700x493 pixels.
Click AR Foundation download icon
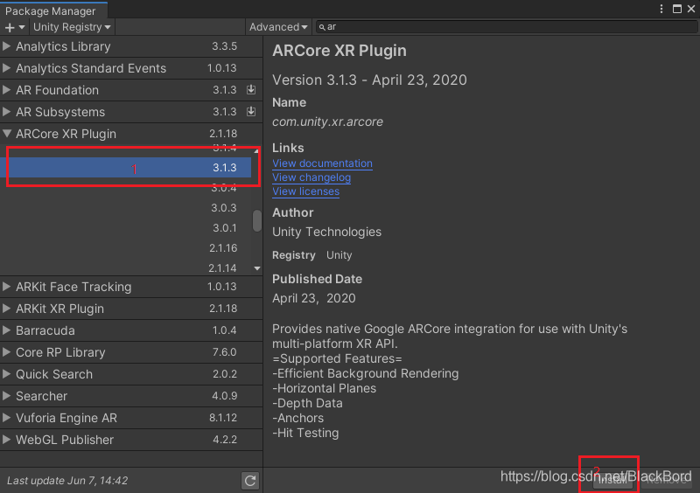click(x=251, y=90)
